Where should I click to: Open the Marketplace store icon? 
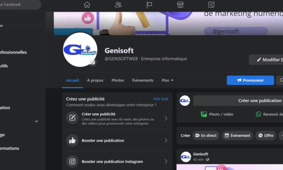(x=180, y=5)
